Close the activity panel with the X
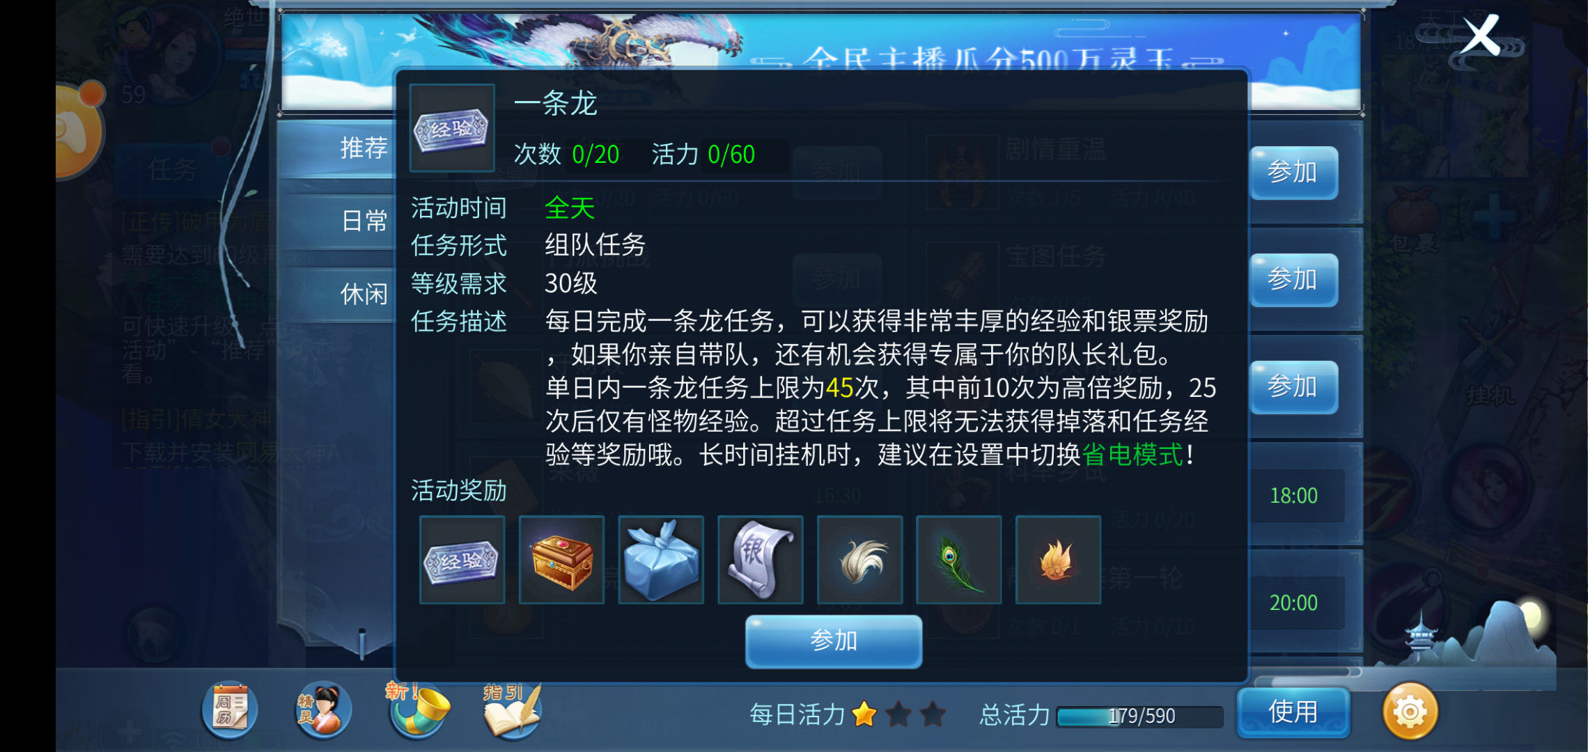 pos(1480,35)
